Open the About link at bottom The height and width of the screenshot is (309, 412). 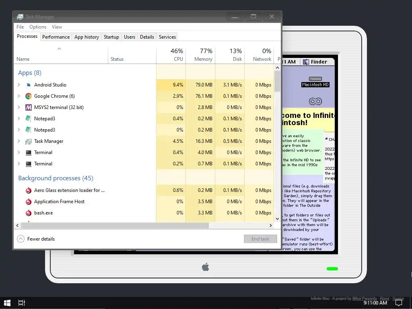tap(384, 299)
